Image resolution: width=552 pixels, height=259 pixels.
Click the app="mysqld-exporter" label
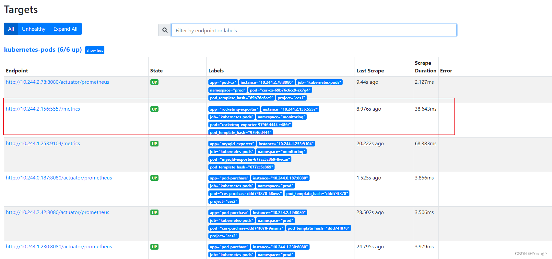pos(232,144)
